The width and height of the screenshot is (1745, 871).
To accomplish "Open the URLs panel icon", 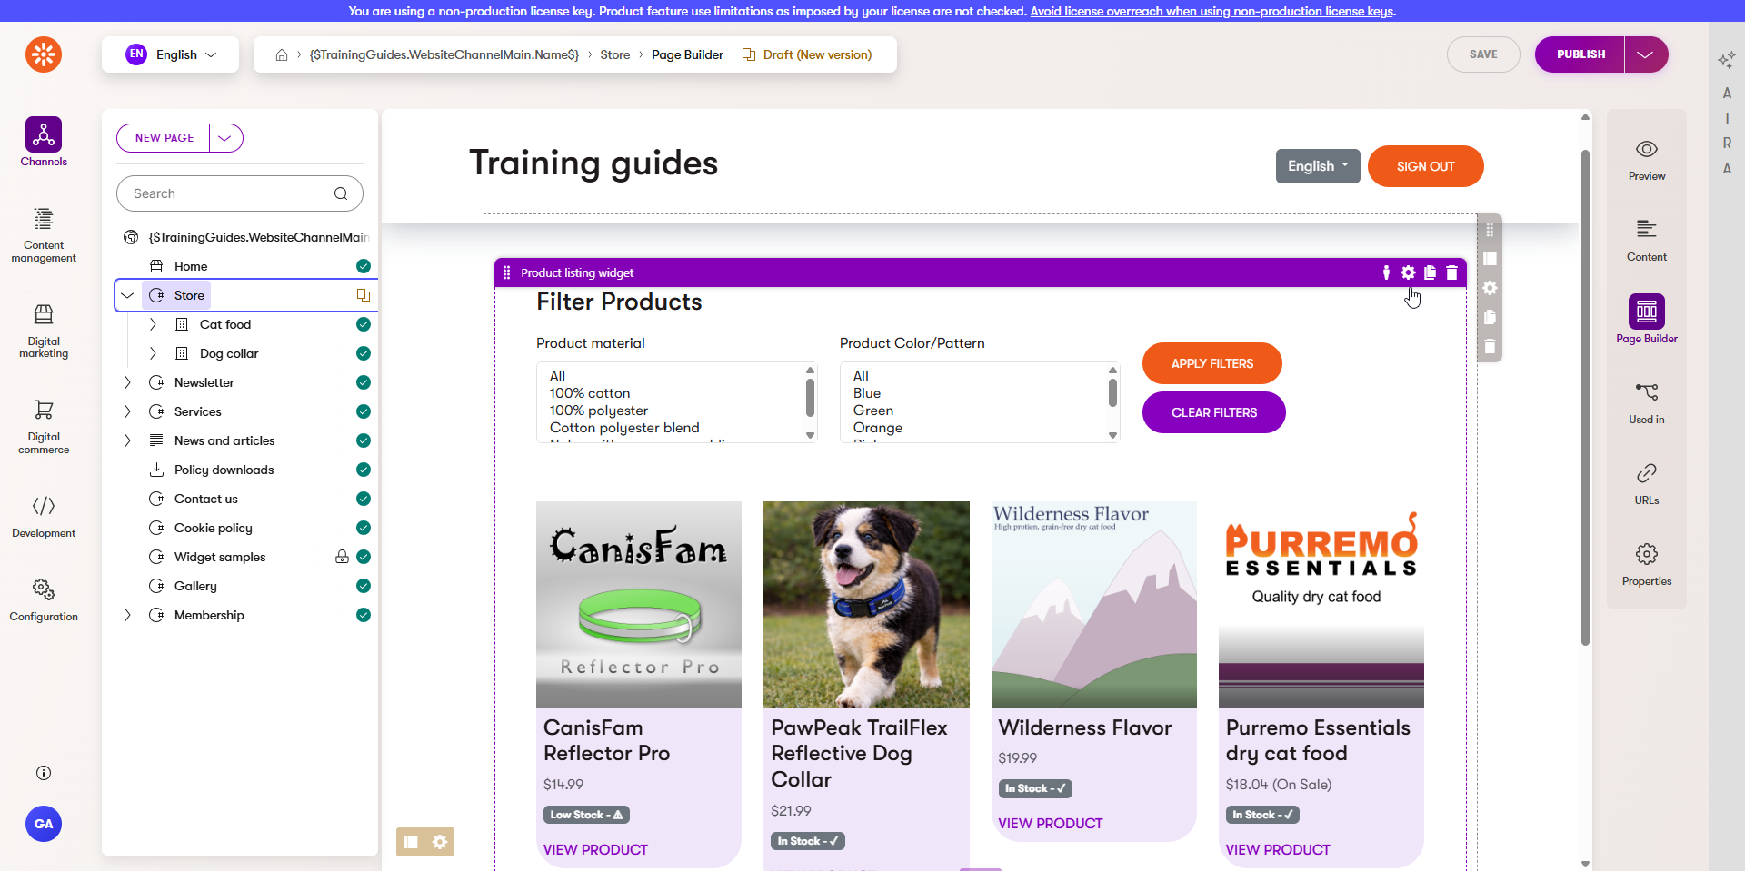I will point(1647,482).
